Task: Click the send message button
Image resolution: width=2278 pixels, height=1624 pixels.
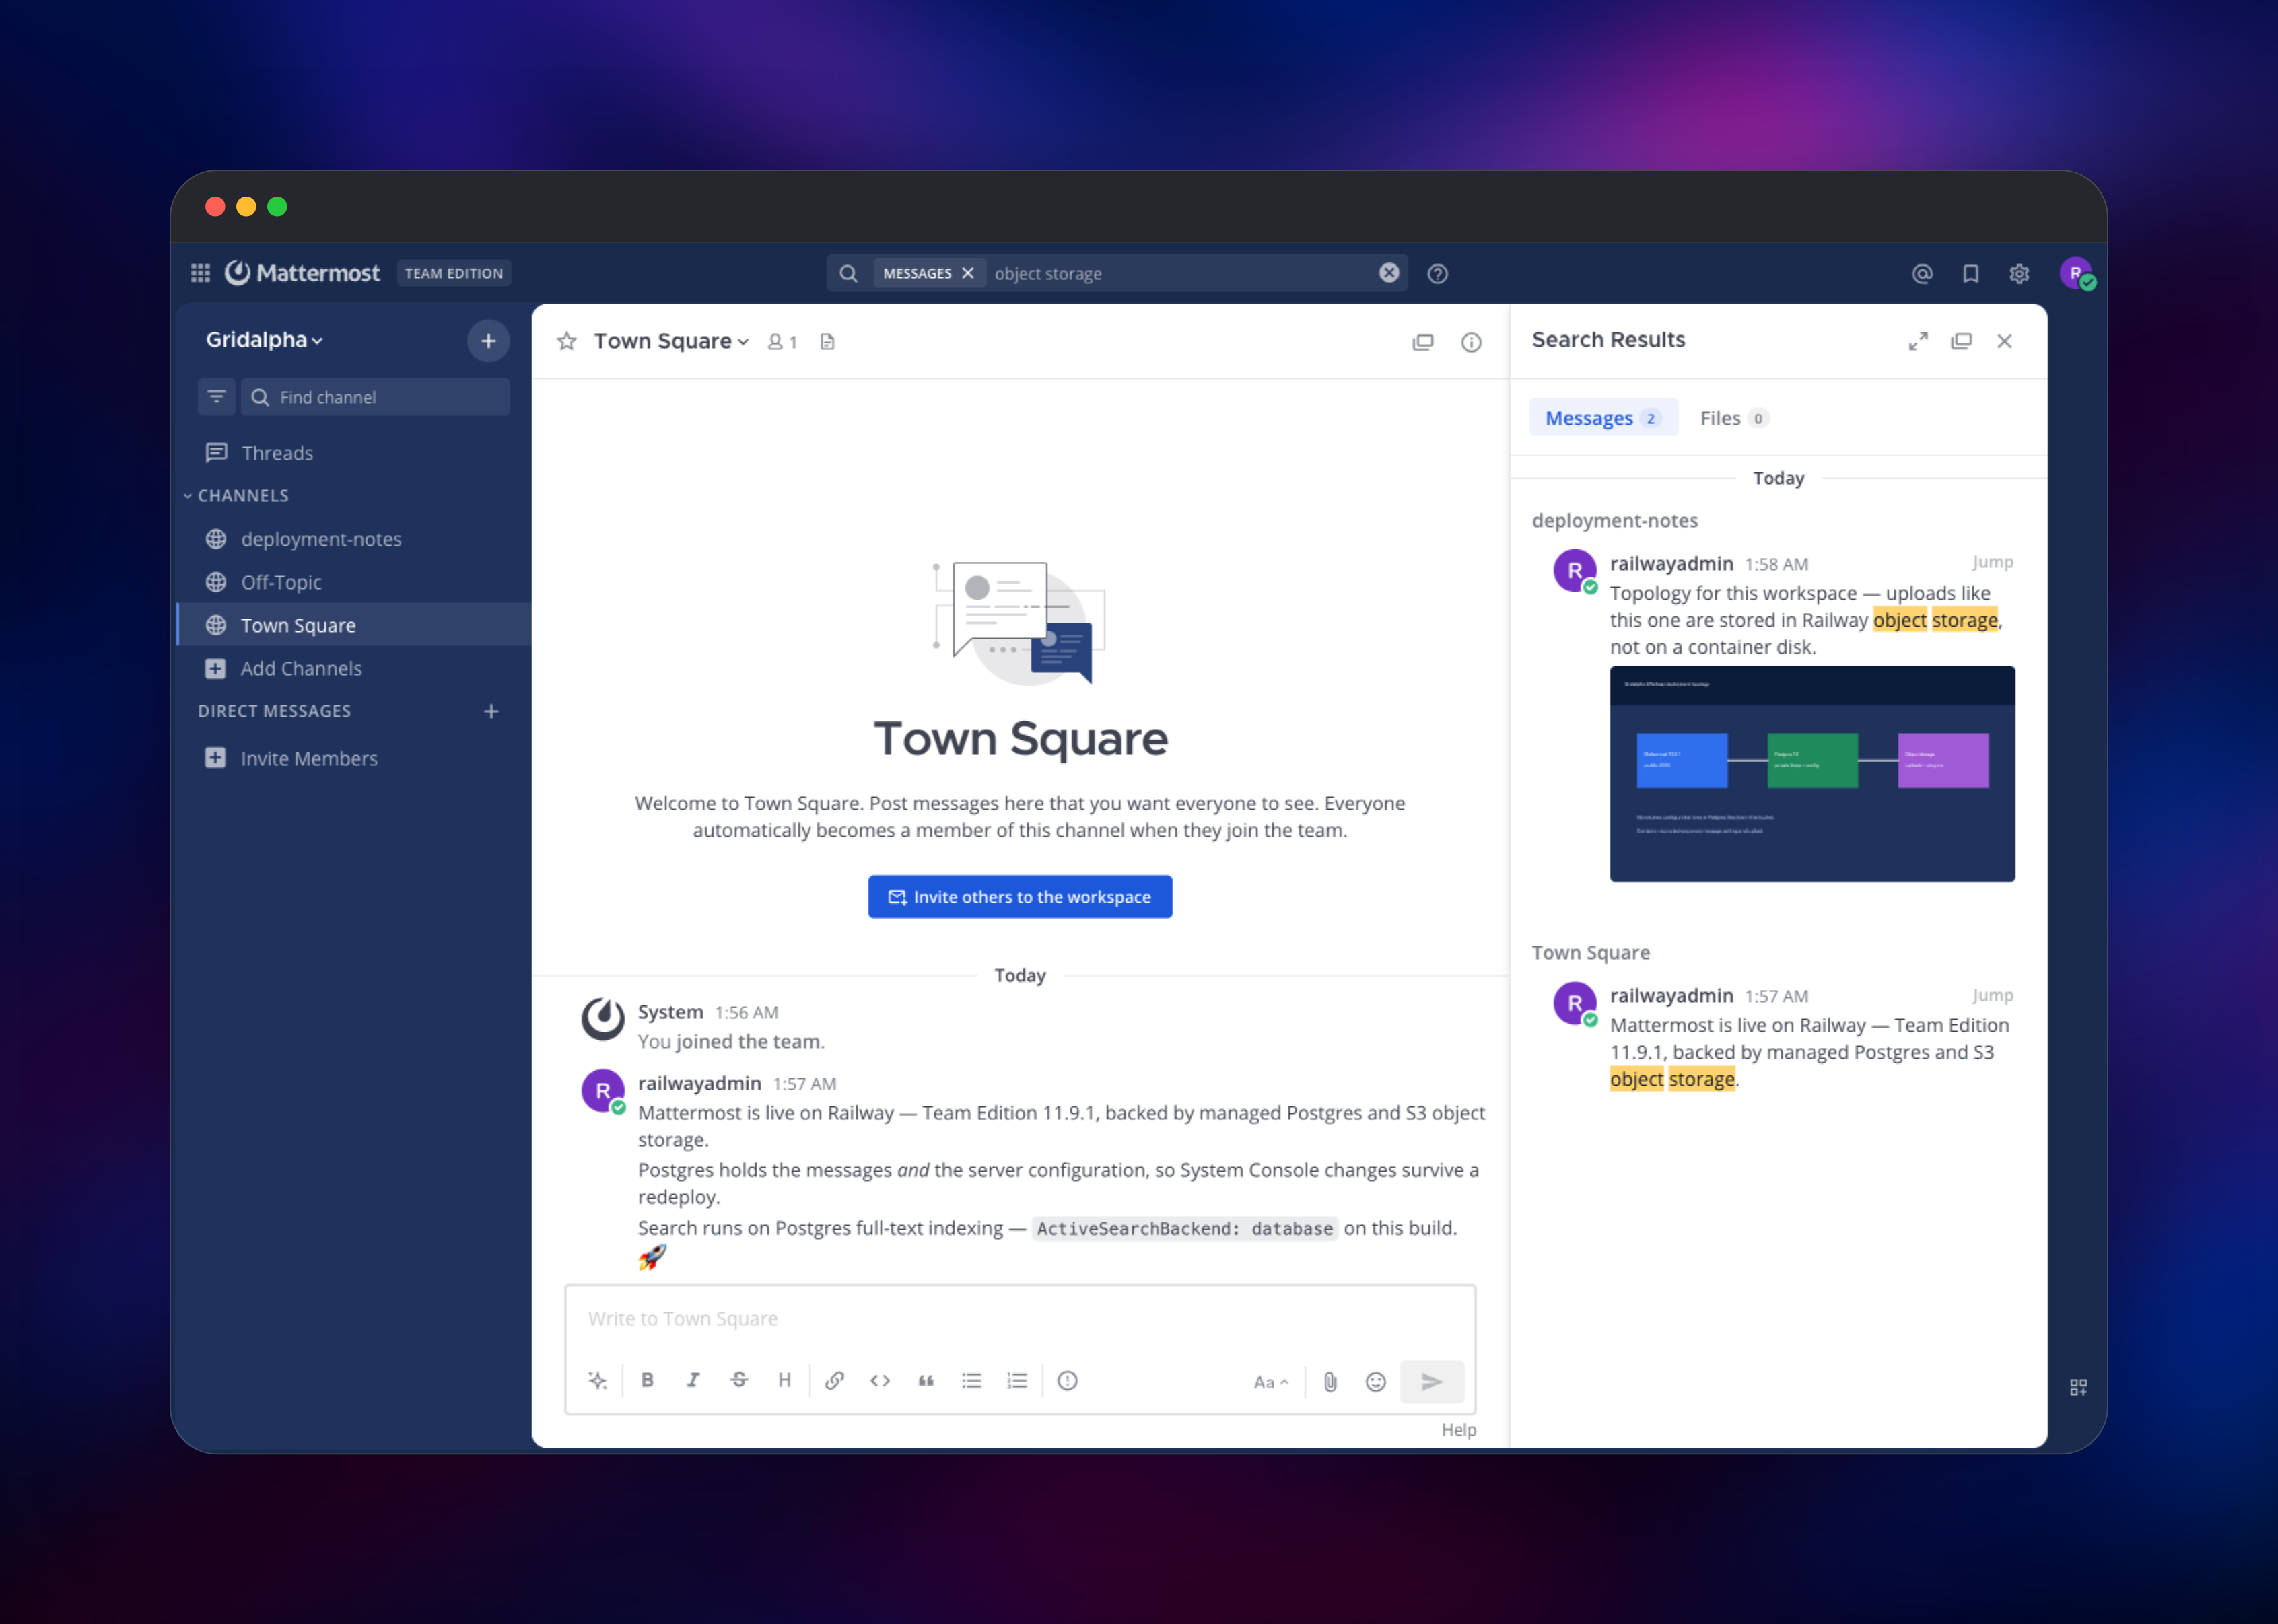Action: coord(1432,1382)
